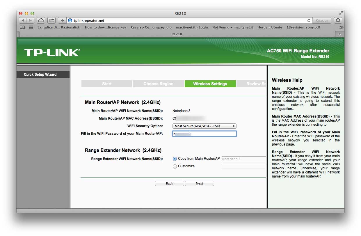The height and width of the screenshot is (236, 361).
Task: Open the 'macitynet.it › Login' bookmark
Action: pyautogui.click(x=192, y=27)
